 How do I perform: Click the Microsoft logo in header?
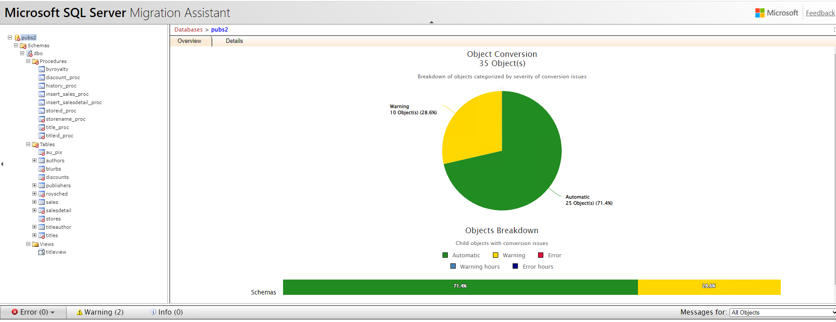tap(777, 13)
